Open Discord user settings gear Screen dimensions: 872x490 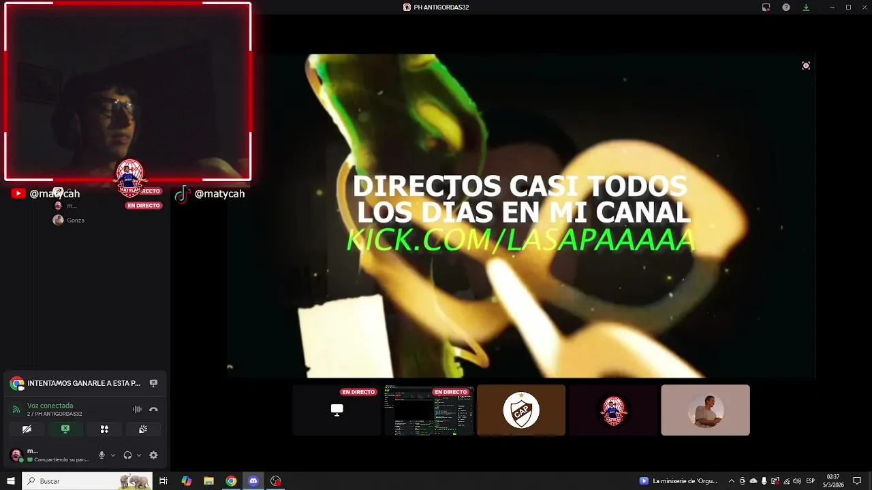(x=153, y=455)
